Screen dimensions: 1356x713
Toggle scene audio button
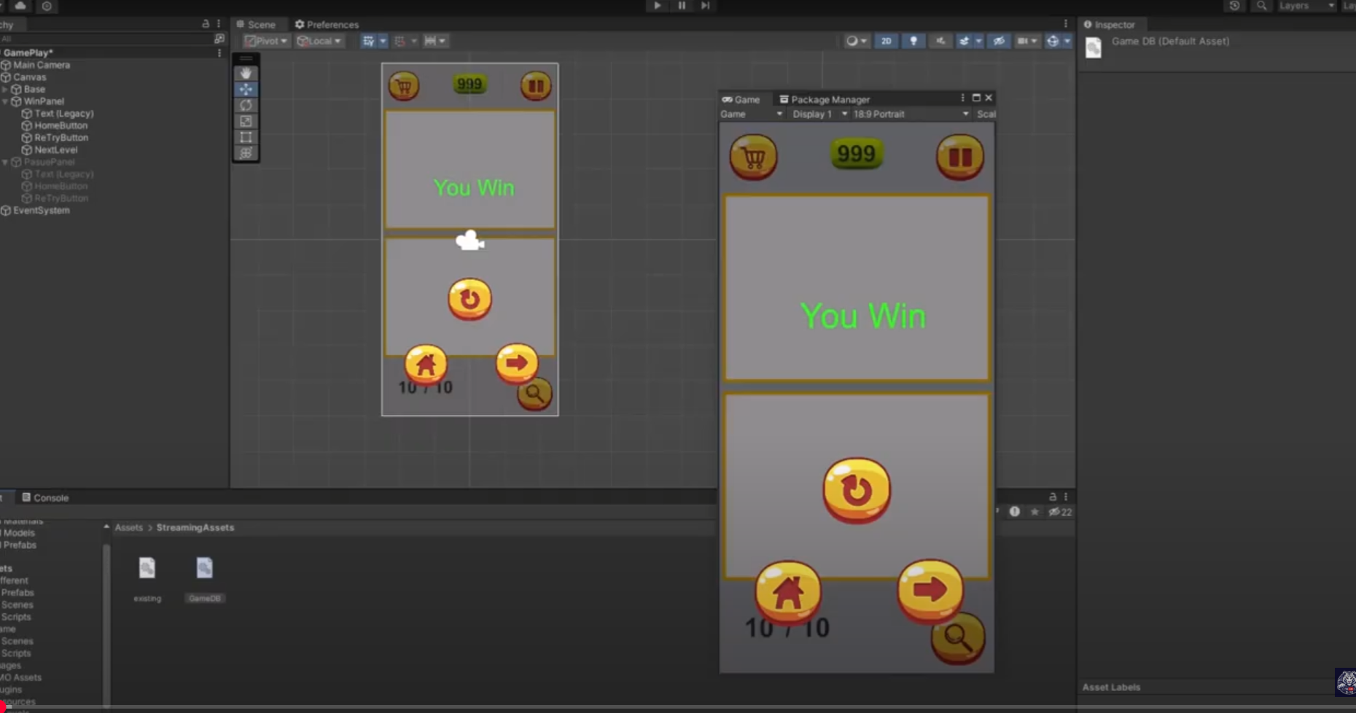(940, 41)
